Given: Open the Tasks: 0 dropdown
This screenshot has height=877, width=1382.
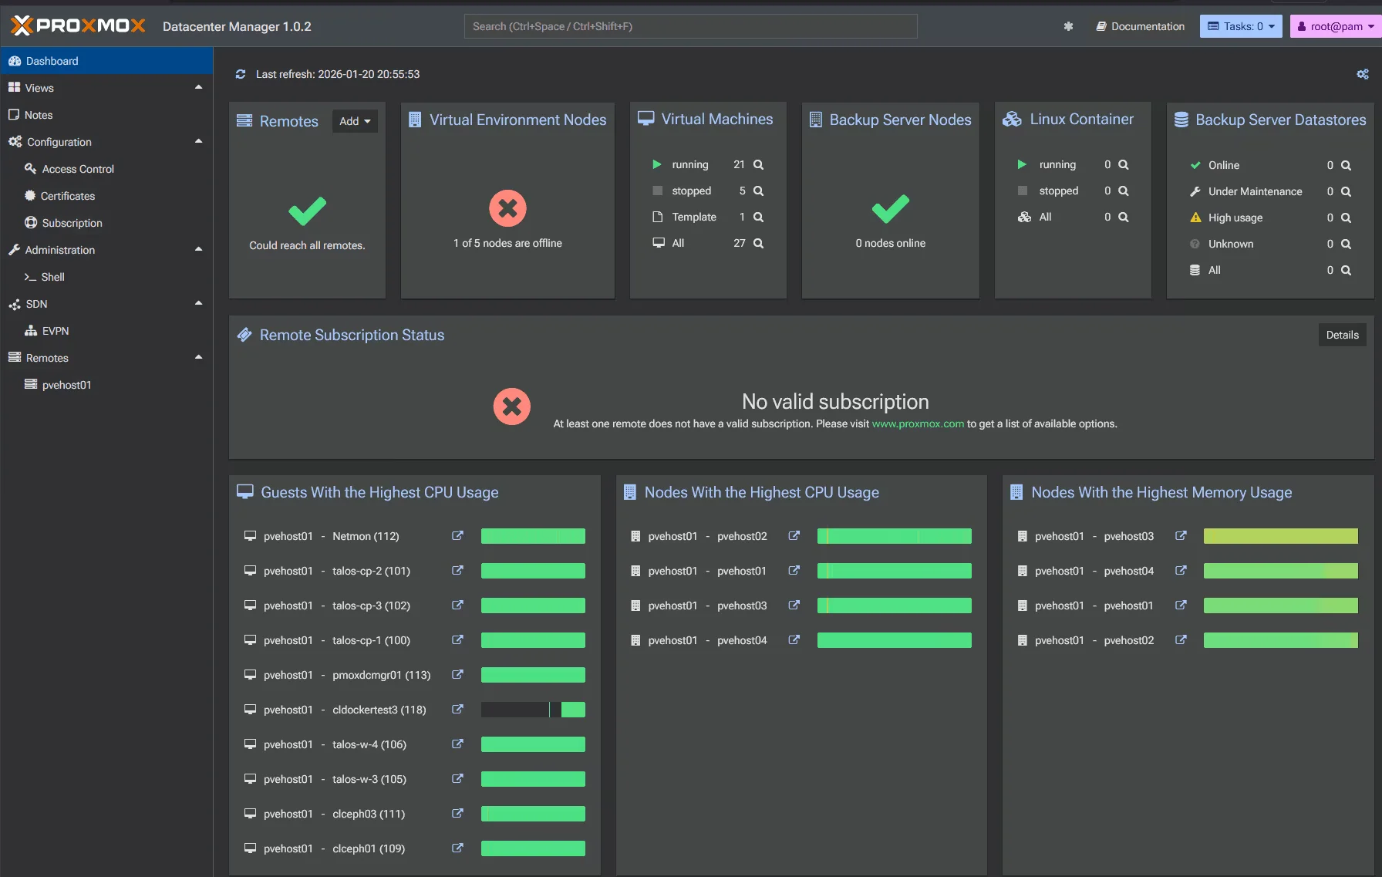Looking at the screenshot, I should tap(1240, 26).
